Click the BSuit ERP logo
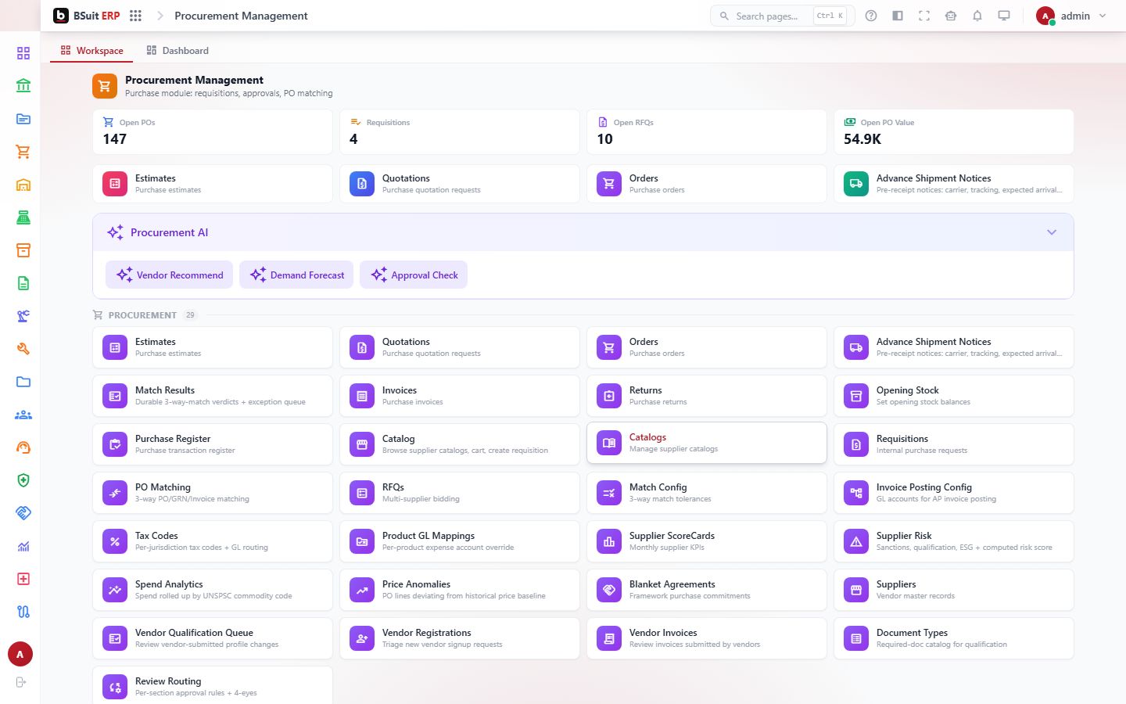This screenshot has height=704, width=1126. point(87,16)
